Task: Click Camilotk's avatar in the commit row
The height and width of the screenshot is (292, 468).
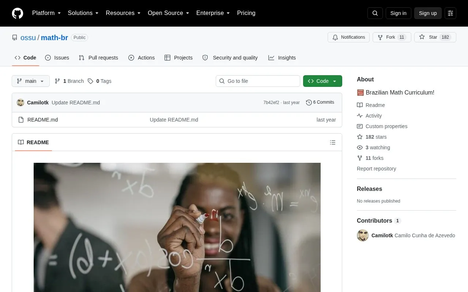Action: 20,103
